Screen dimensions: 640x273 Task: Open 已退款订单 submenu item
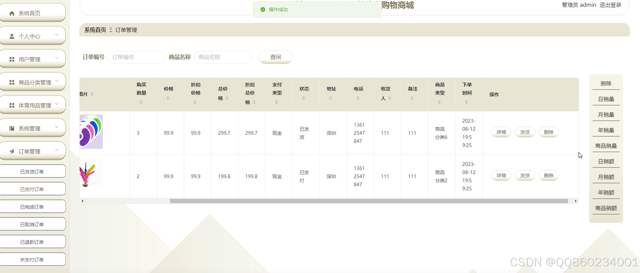(32, 242)
